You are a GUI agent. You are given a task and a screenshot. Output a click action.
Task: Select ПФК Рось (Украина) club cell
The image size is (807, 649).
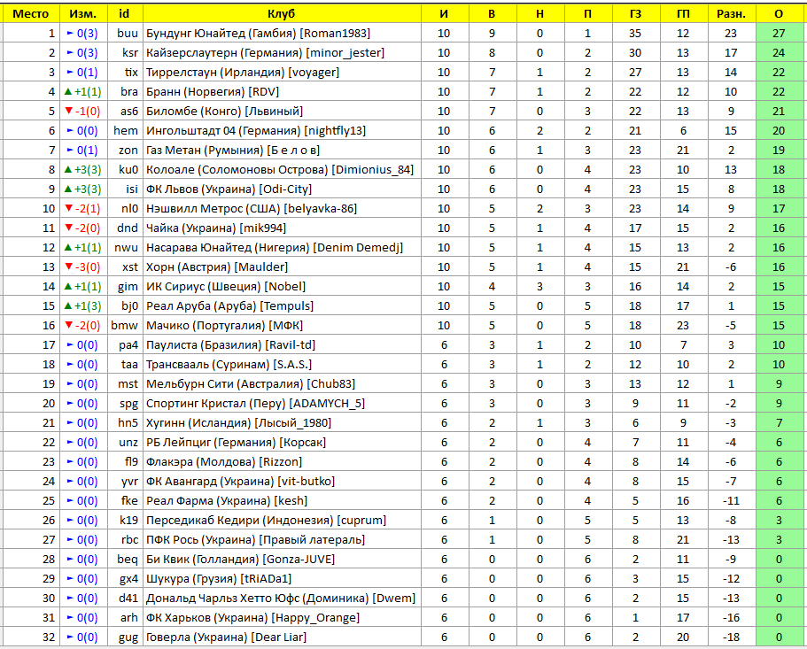282,540
